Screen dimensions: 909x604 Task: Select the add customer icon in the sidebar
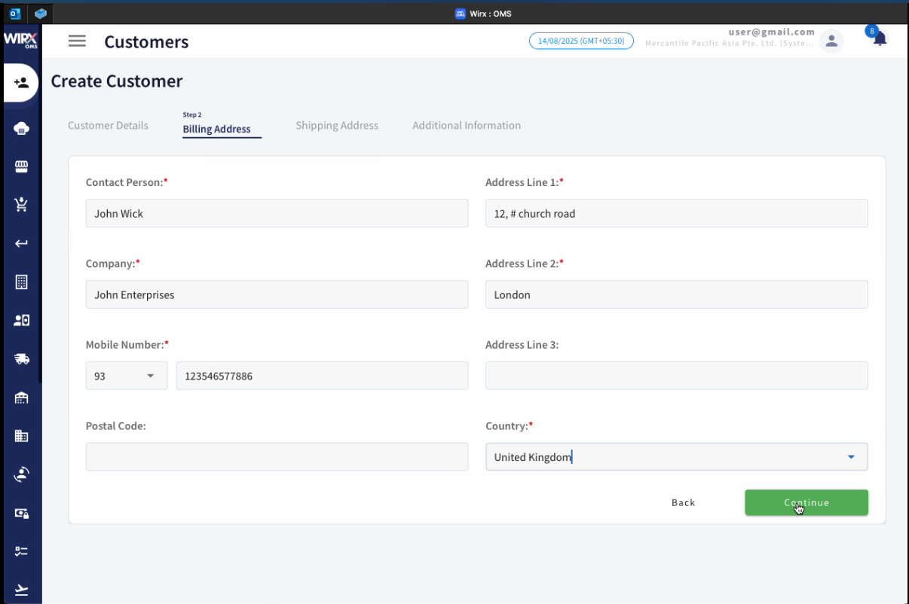(x=20, y=83)
